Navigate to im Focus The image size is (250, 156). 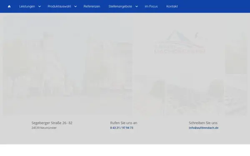pyautogui.click(x=151, y=6)
